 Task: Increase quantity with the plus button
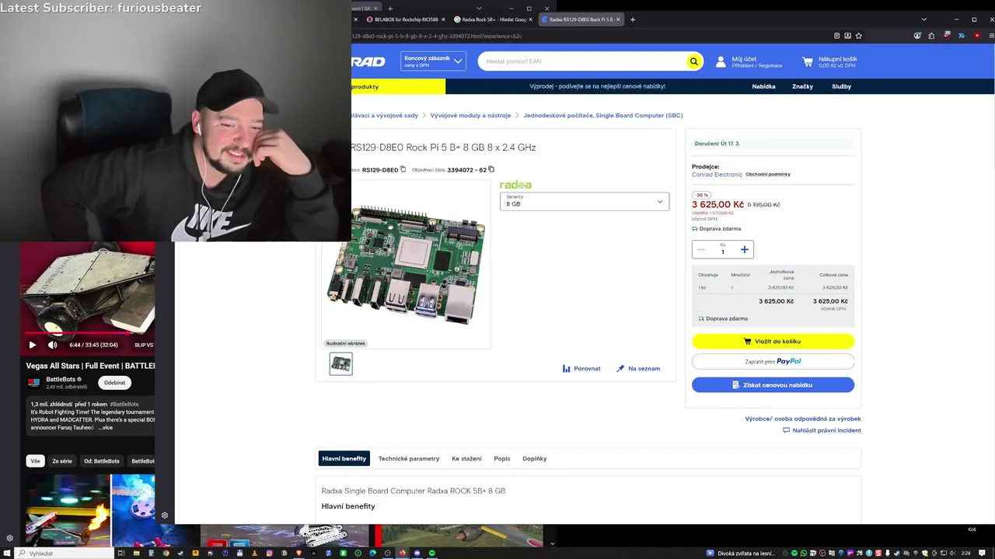[x=744, y=249]
